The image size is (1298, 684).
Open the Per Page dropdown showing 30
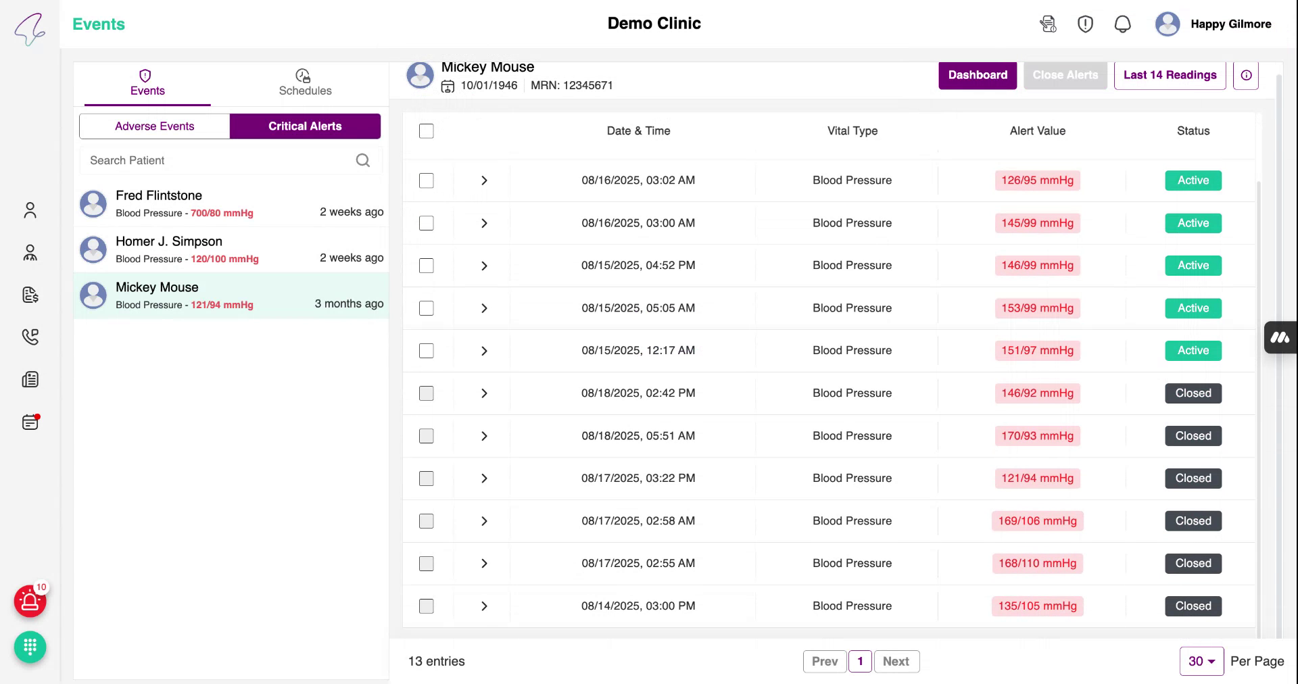pos(1201,661)
